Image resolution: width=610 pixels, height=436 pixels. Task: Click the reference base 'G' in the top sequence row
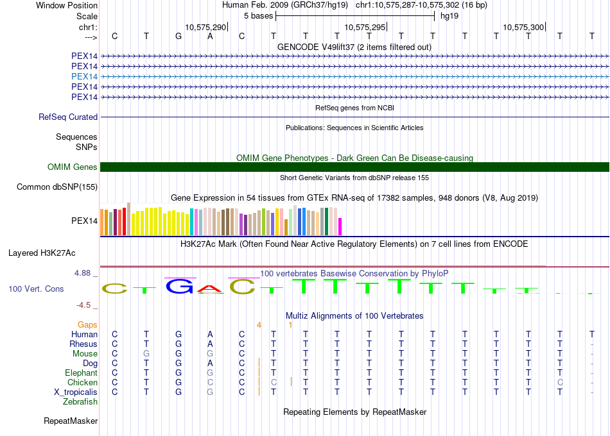(x=178, y=36)
